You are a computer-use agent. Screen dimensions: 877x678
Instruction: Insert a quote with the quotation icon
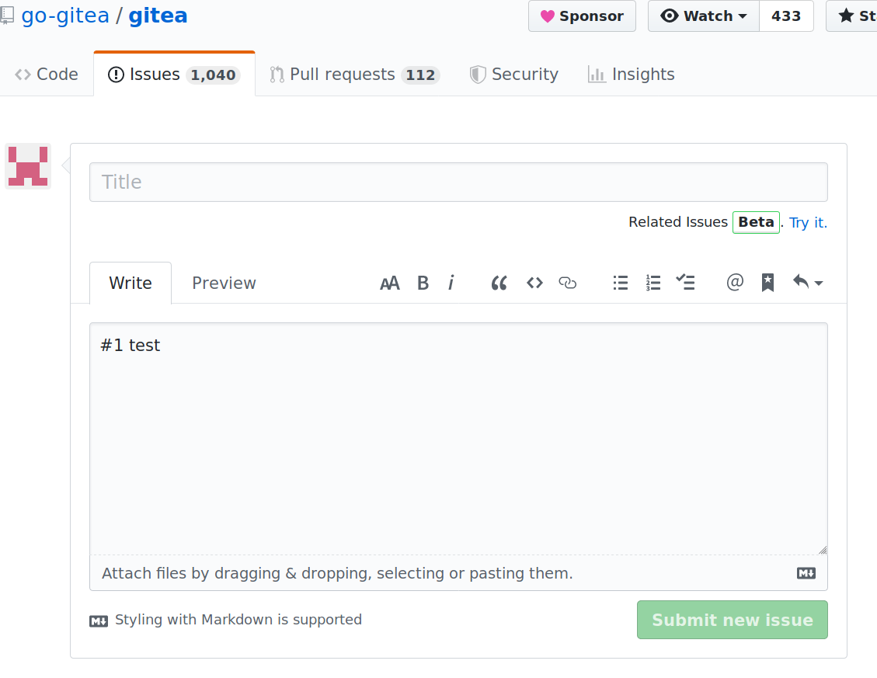499,283
